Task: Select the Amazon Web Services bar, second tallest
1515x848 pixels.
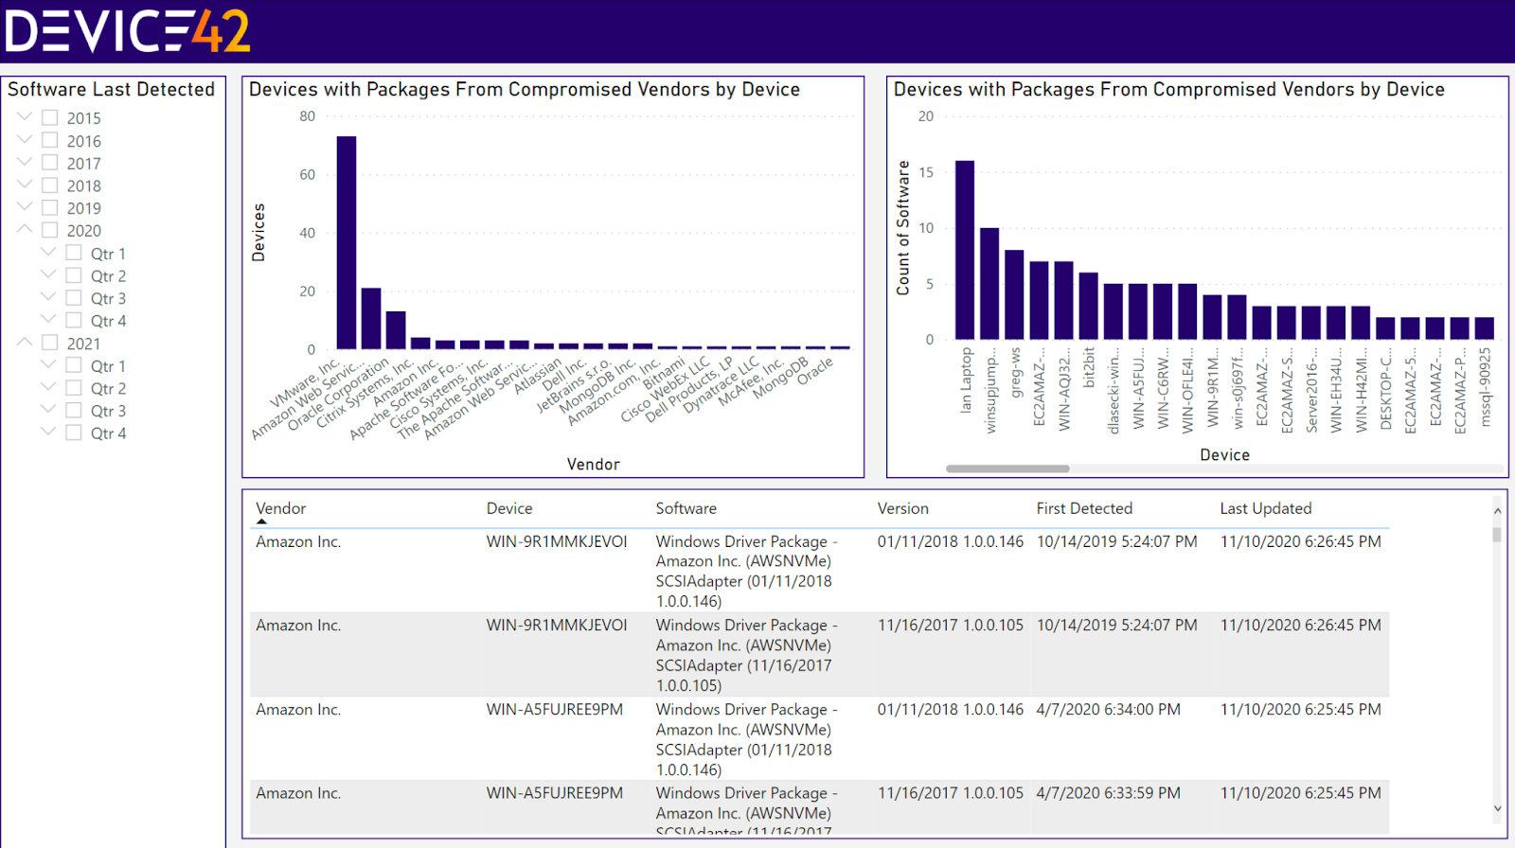Action: pos(371,319)
